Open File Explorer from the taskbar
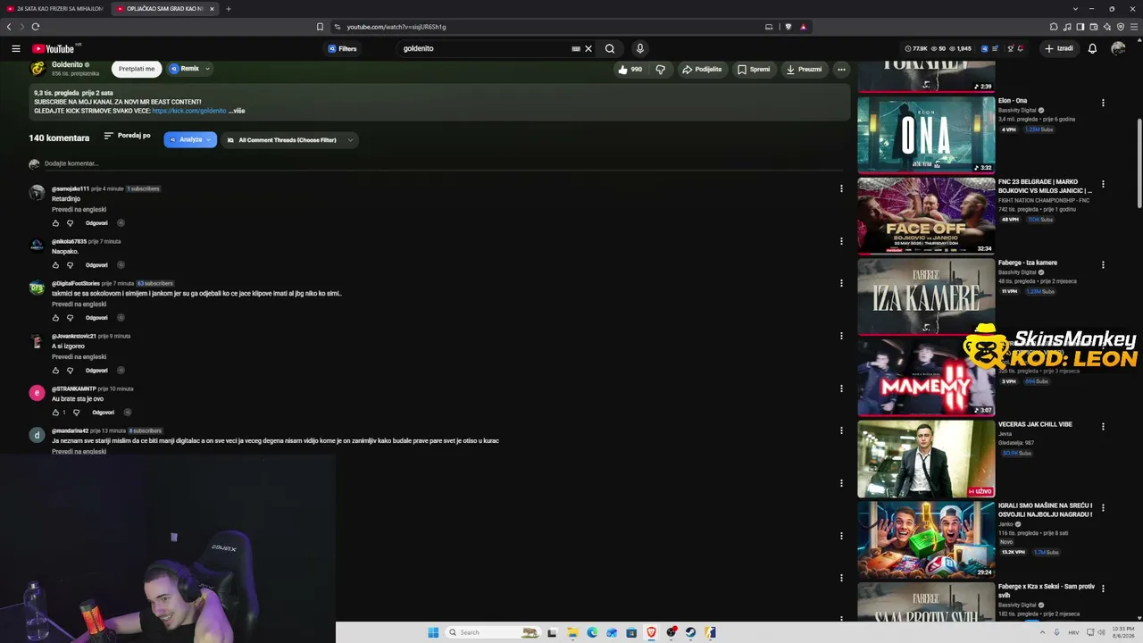1143x643 pixels. 572,632
